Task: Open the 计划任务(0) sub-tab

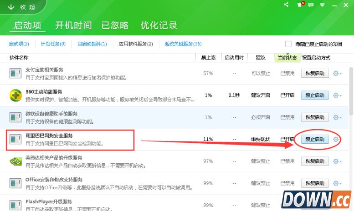Action: (x=53, y=44)
